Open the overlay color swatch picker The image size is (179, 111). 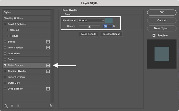109,21
